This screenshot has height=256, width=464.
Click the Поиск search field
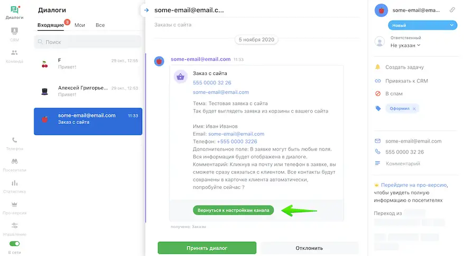coord(88,42)
